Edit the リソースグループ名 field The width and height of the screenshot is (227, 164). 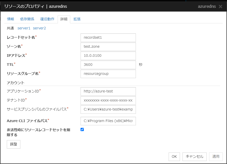(108, 74)
